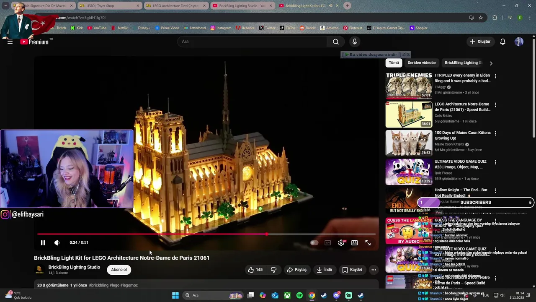This screenshot has width=536, height=302.
Task: Select the 'BrickBling Lighting St…' chip
Action: [463, 63]
